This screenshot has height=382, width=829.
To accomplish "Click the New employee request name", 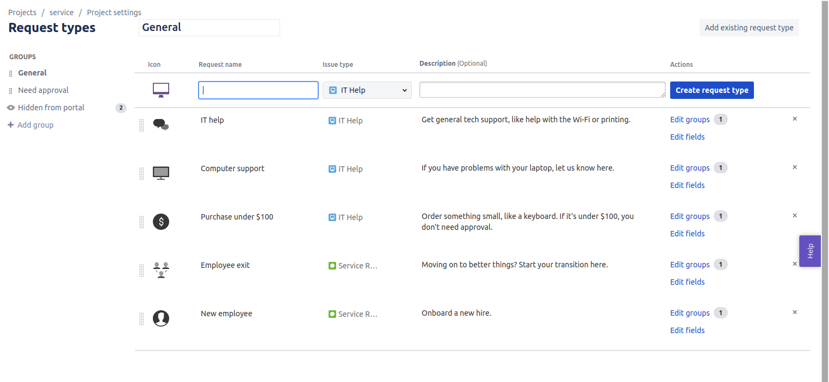I will tap(226, 314).
